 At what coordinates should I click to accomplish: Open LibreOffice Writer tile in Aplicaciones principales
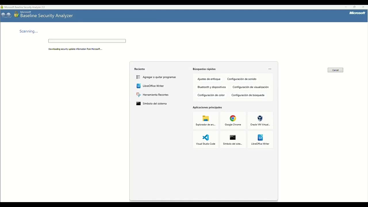click(260, 139)
